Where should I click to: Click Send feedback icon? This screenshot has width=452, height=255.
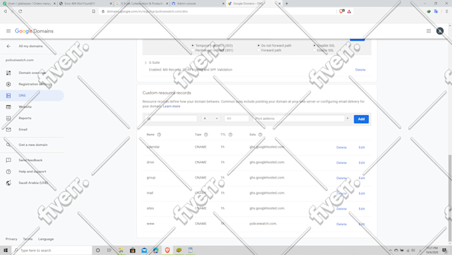(9, 160)
